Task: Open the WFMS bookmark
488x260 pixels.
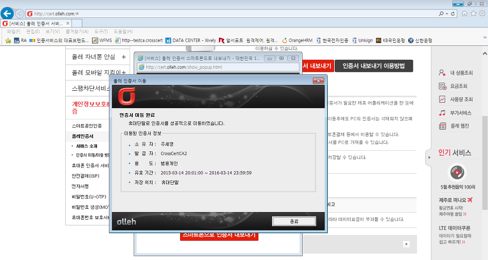Action: [102, 40]
